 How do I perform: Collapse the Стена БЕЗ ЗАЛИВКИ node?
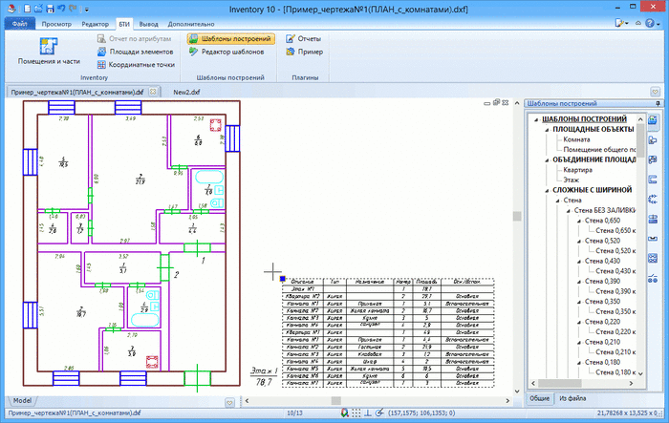566,210
